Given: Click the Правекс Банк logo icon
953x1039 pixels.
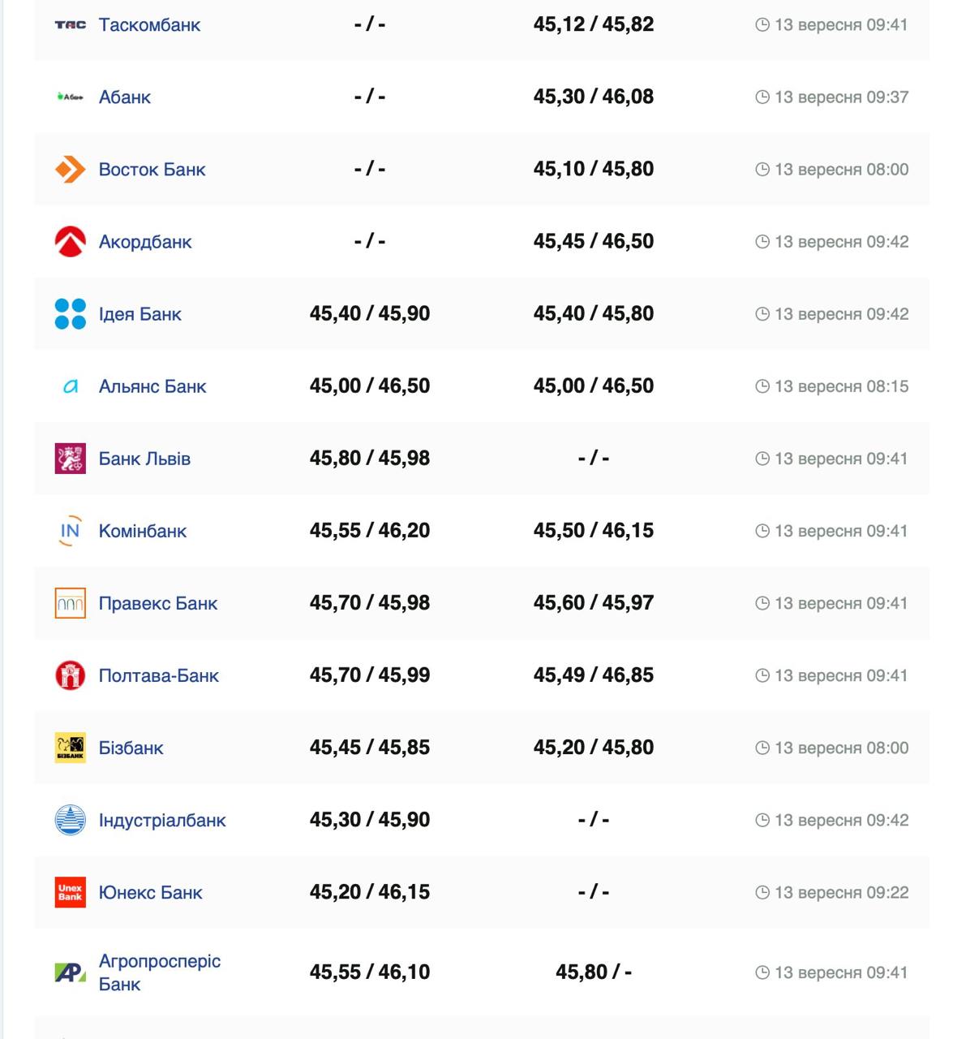Looking at the screenshot, I should (x=70, y=603).
